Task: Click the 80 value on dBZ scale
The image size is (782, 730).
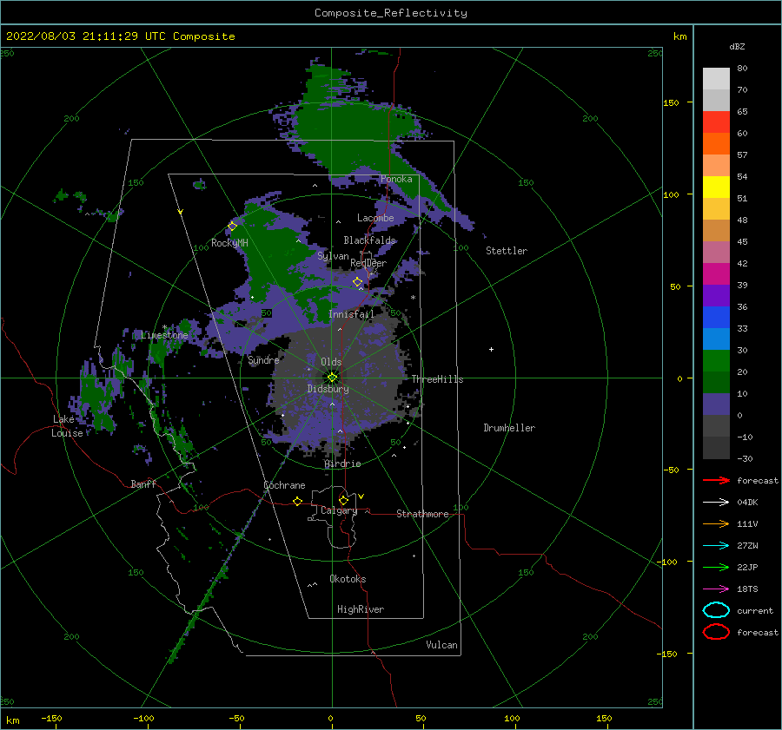Action: pos(742,69)
